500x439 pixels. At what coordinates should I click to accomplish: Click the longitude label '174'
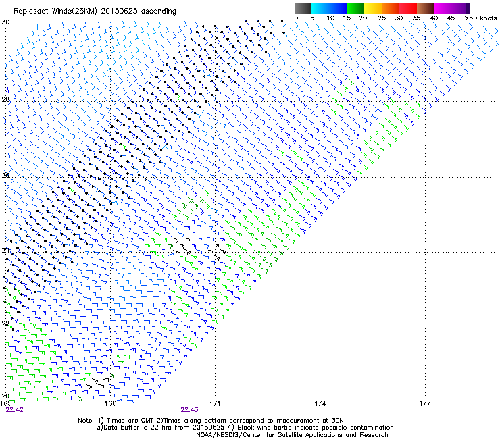[x=320, y=403]
